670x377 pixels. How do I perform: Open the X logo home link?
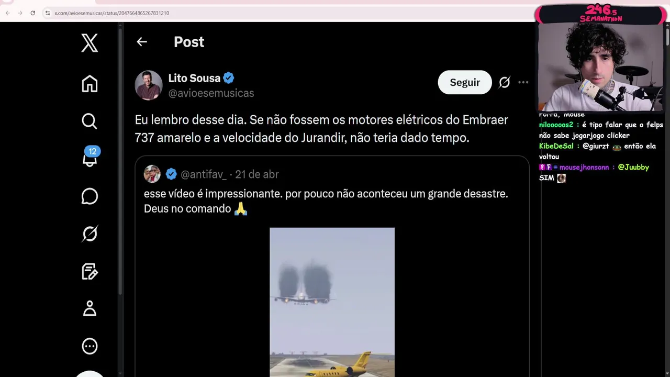(x=90, y=43)
